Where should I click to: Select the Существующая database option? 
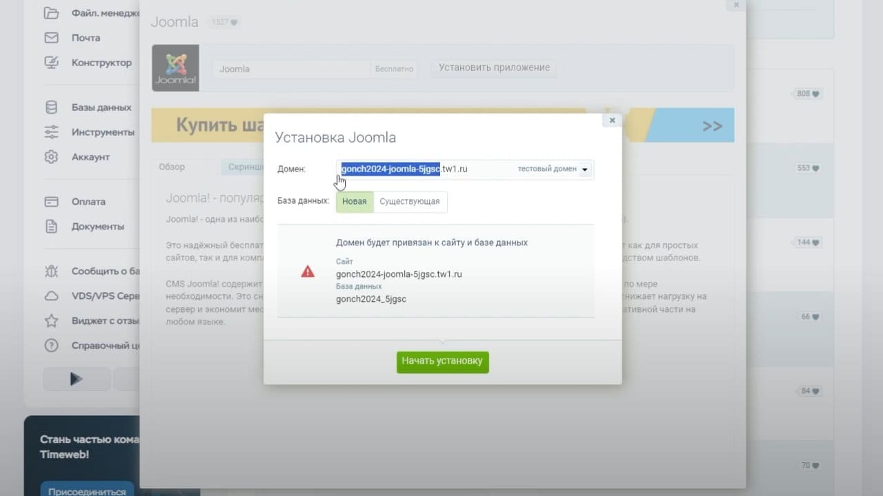410,202
